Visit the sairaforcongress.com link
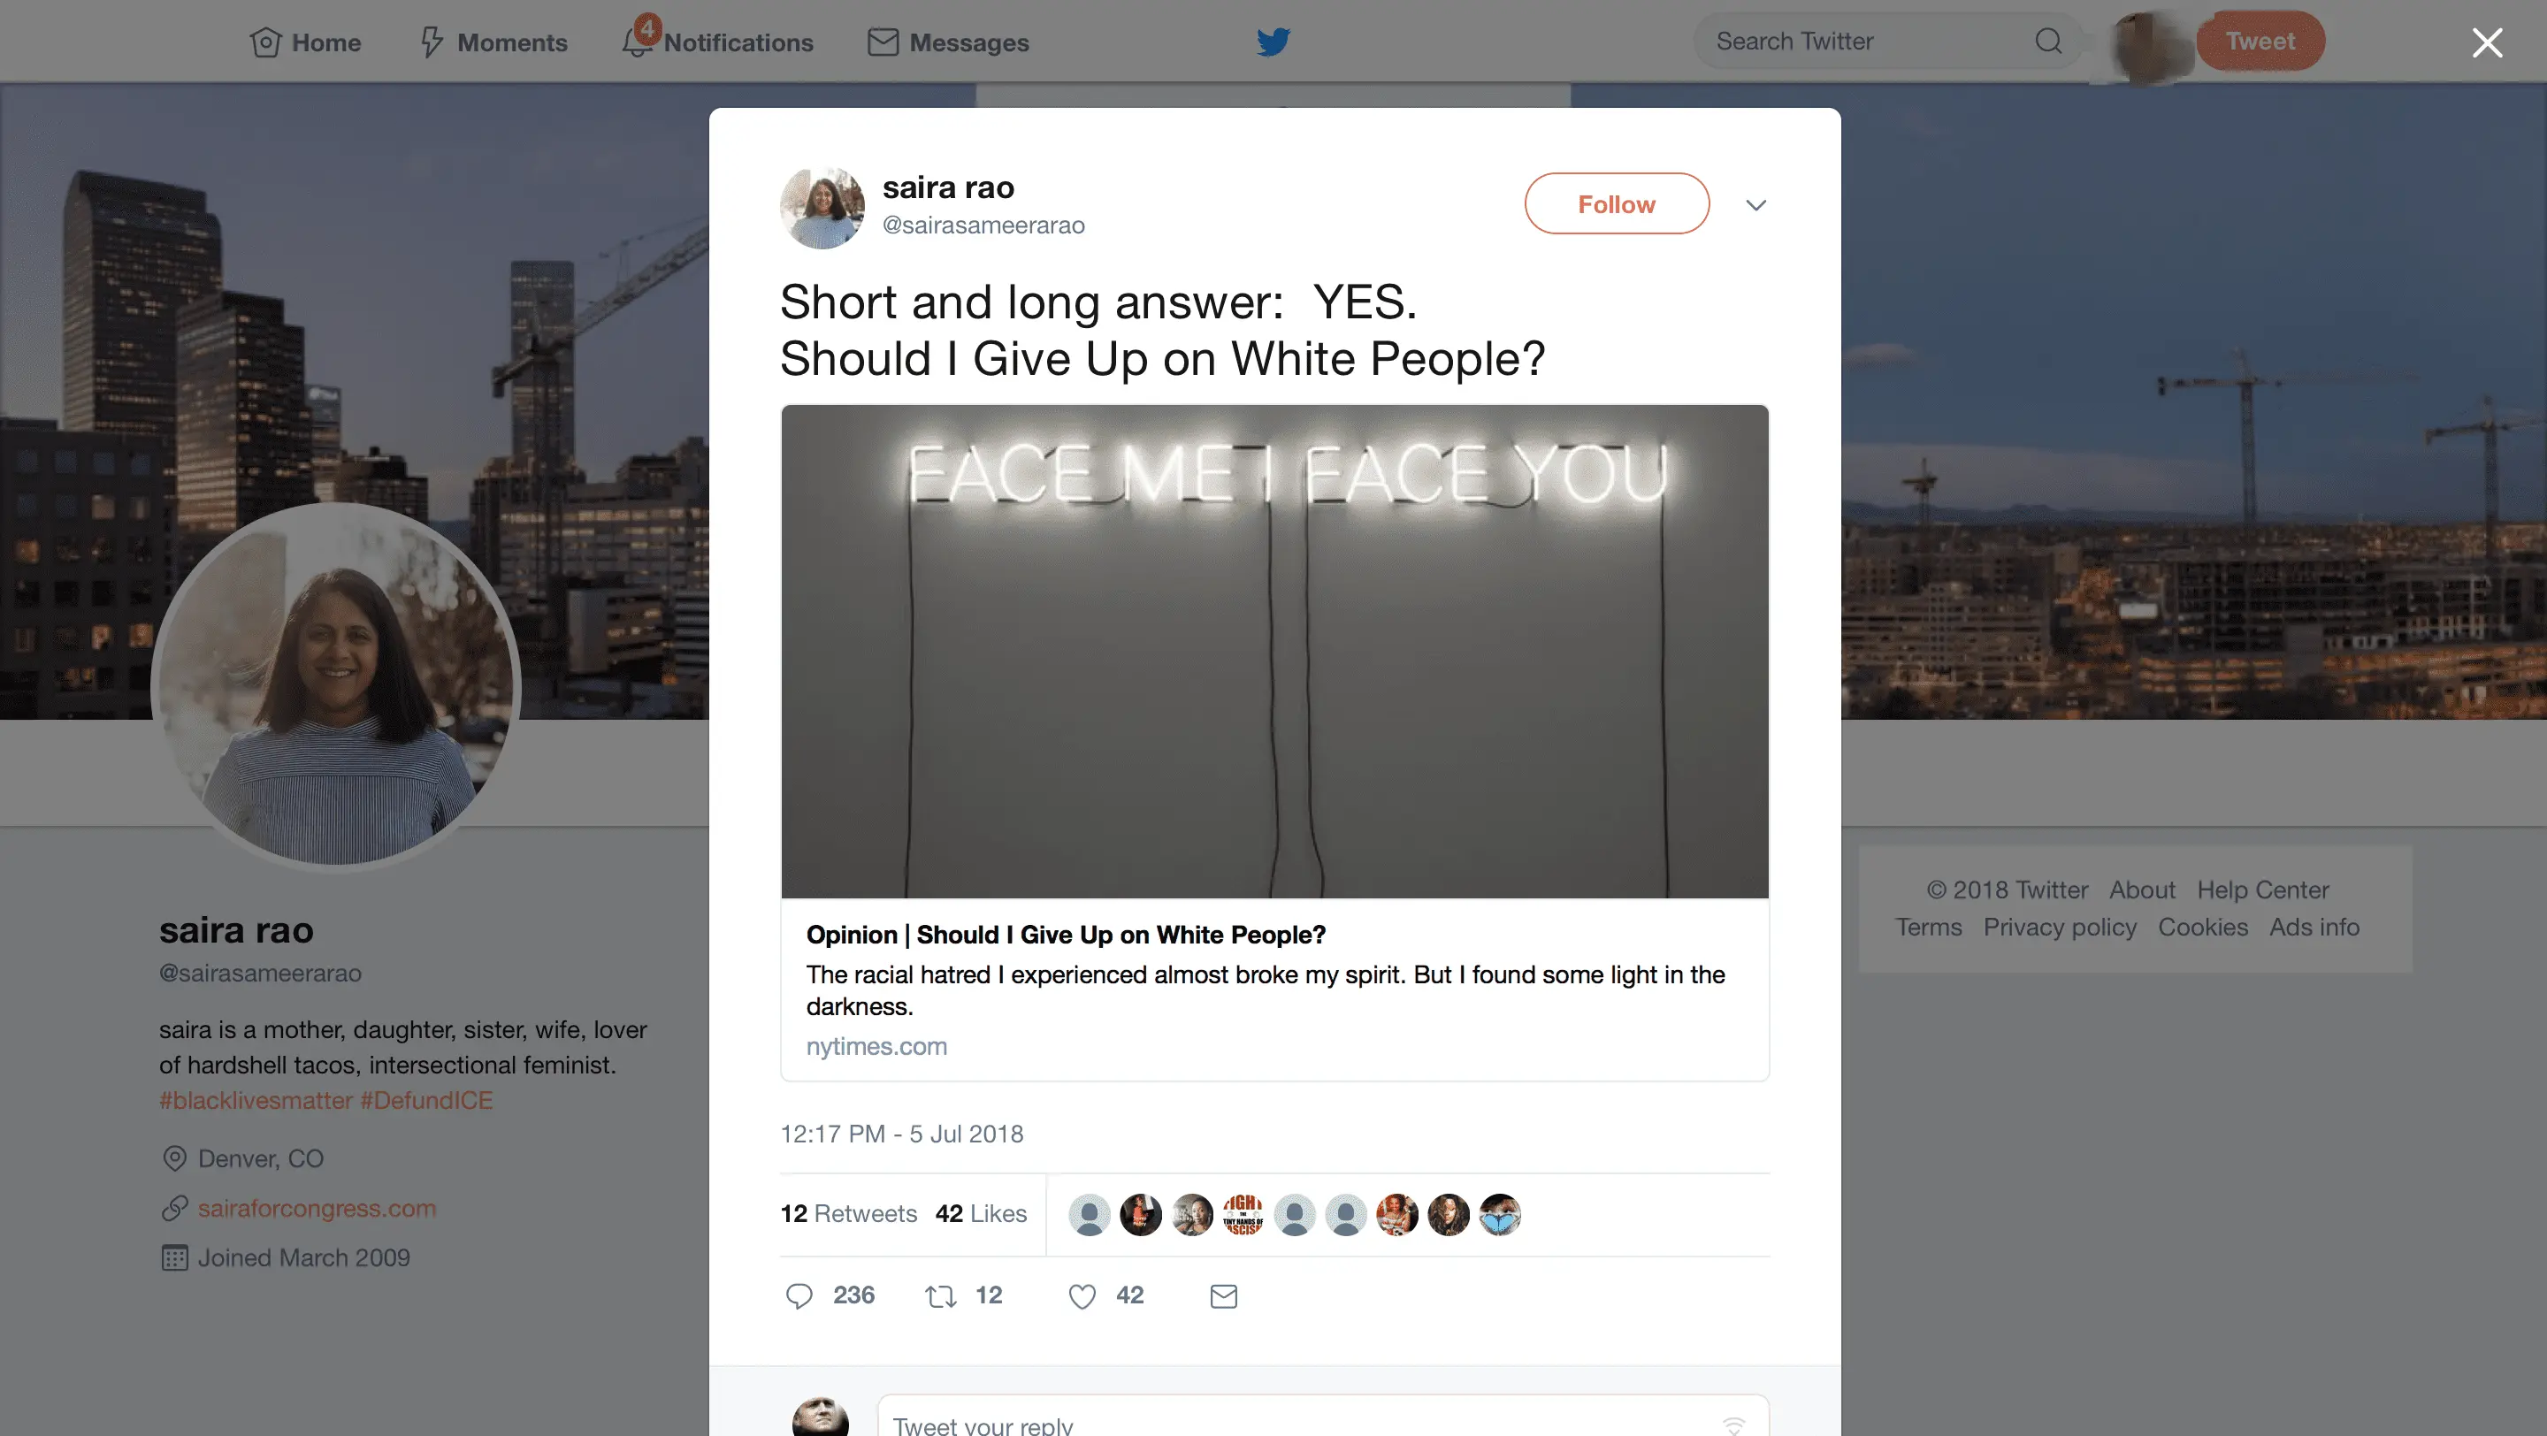The image size is (2547, 1436). [317, 1208]
